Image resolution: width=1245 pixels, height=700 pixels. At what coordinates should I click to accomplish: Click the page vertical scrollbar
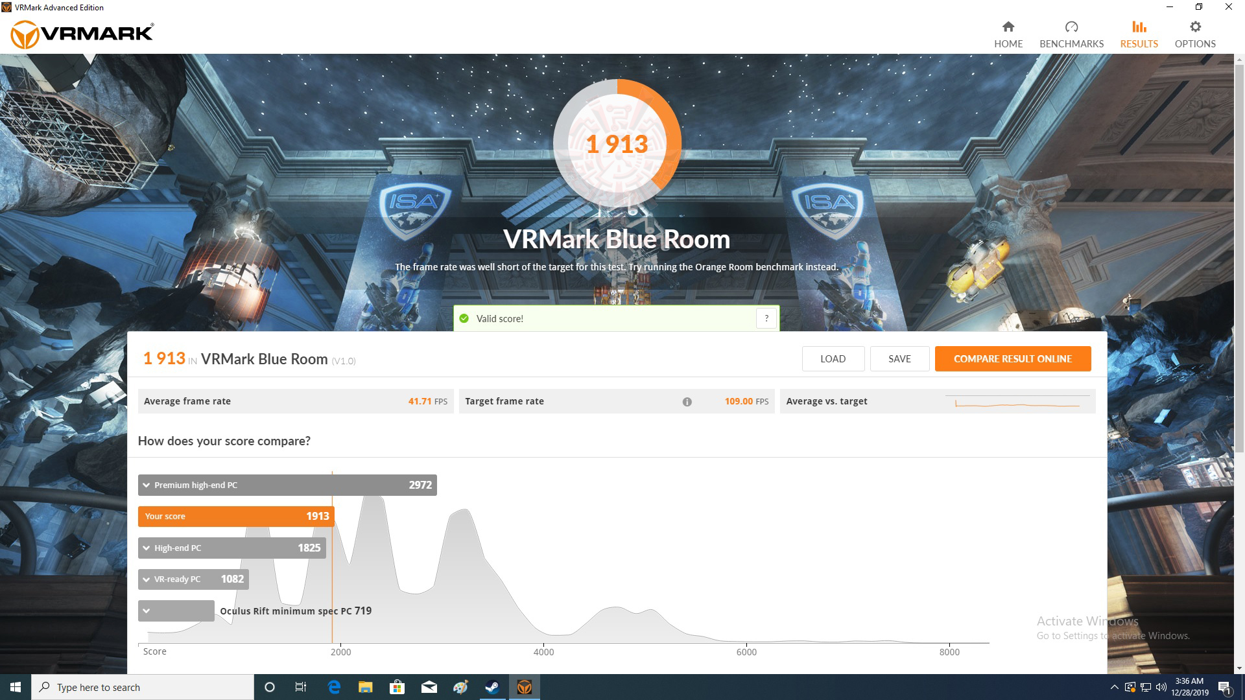[1239, 259]
